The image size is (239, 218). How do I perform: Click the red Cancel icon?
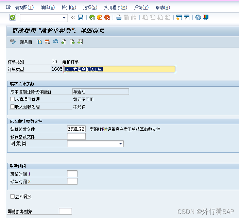107,18
